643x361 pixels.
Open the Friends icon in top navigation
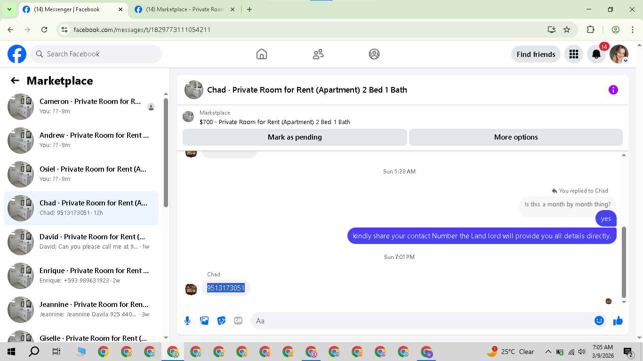[318, 54]
